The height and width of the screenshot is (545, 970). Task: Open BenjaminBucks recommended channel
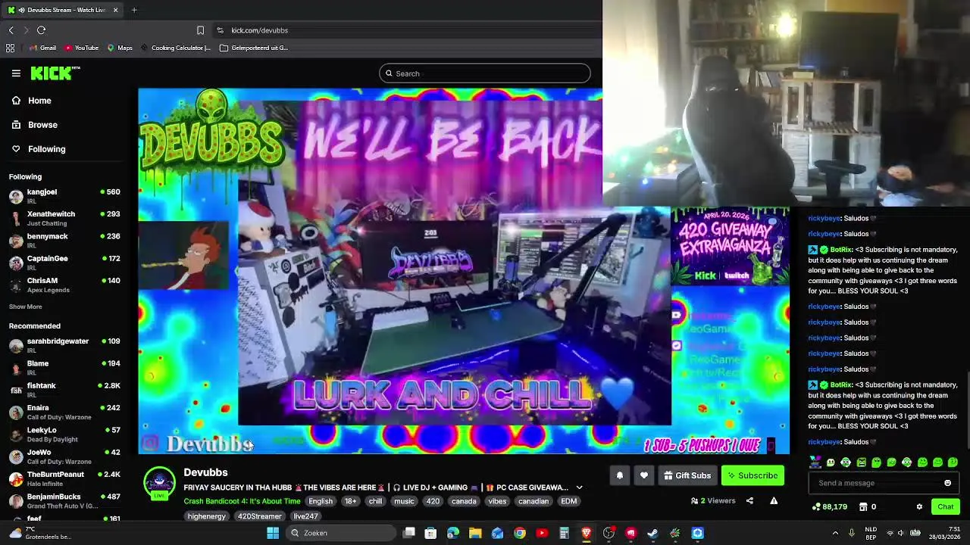64,501
